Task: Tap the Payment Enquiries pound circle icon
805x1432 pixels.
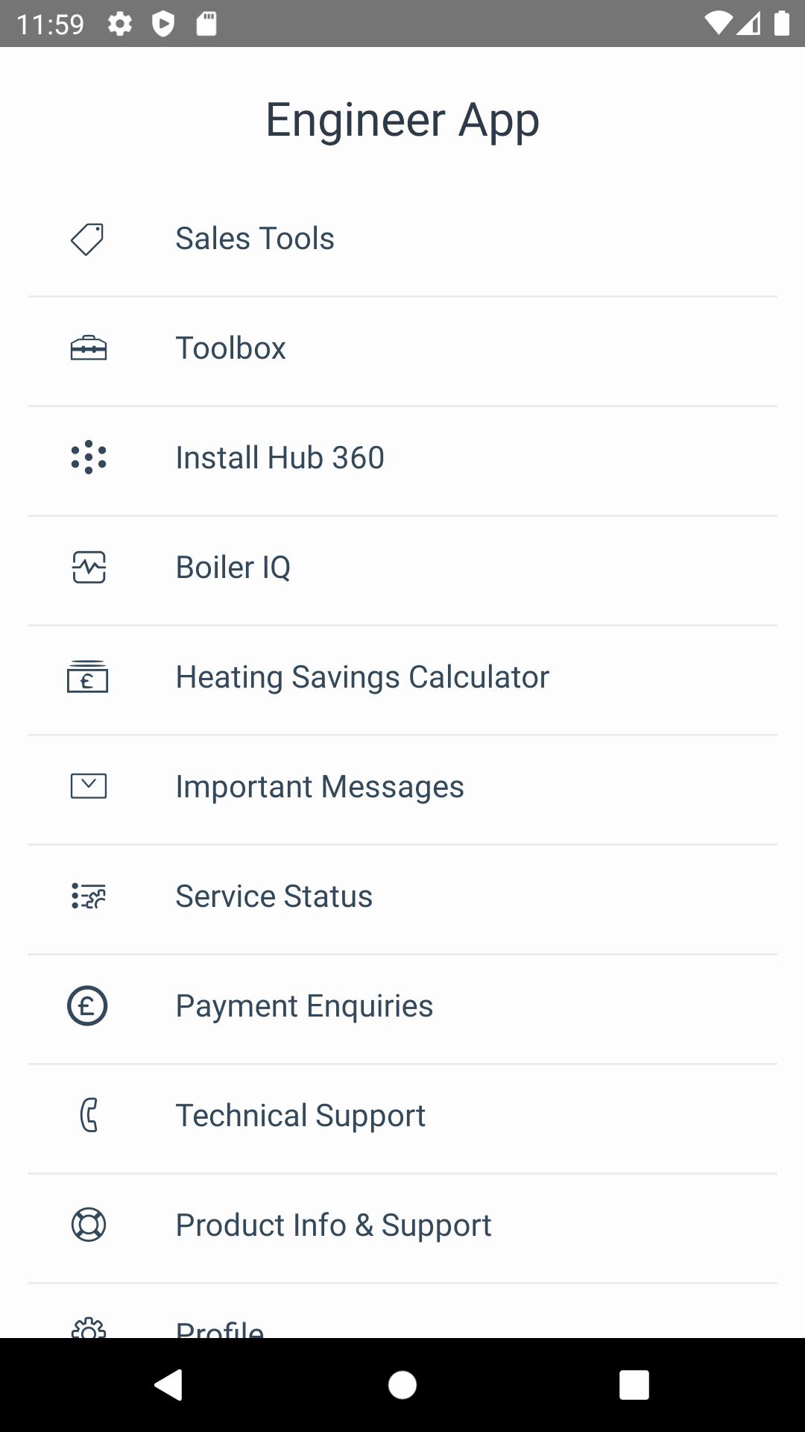Action: pos(87,1005)
